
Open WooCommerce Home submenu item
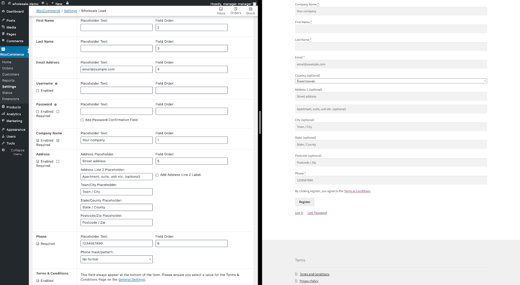coord(7,62)
